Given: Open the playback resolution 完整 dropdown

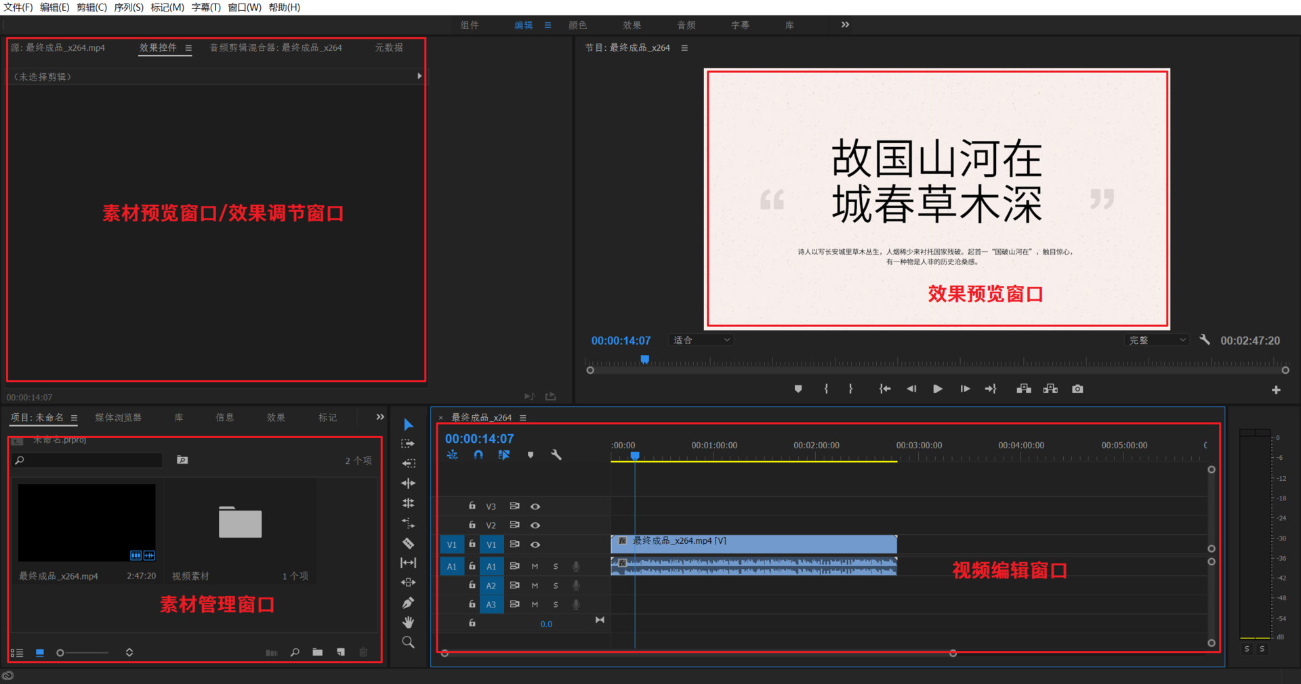Looking at the screenshot, I should 1157,340.
